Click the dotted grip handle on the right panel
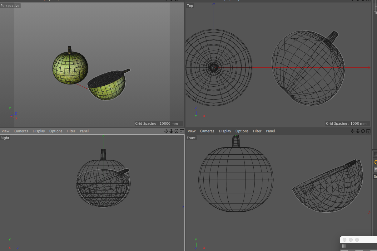Viewport: 377px width, 251px height. (375, 154)
